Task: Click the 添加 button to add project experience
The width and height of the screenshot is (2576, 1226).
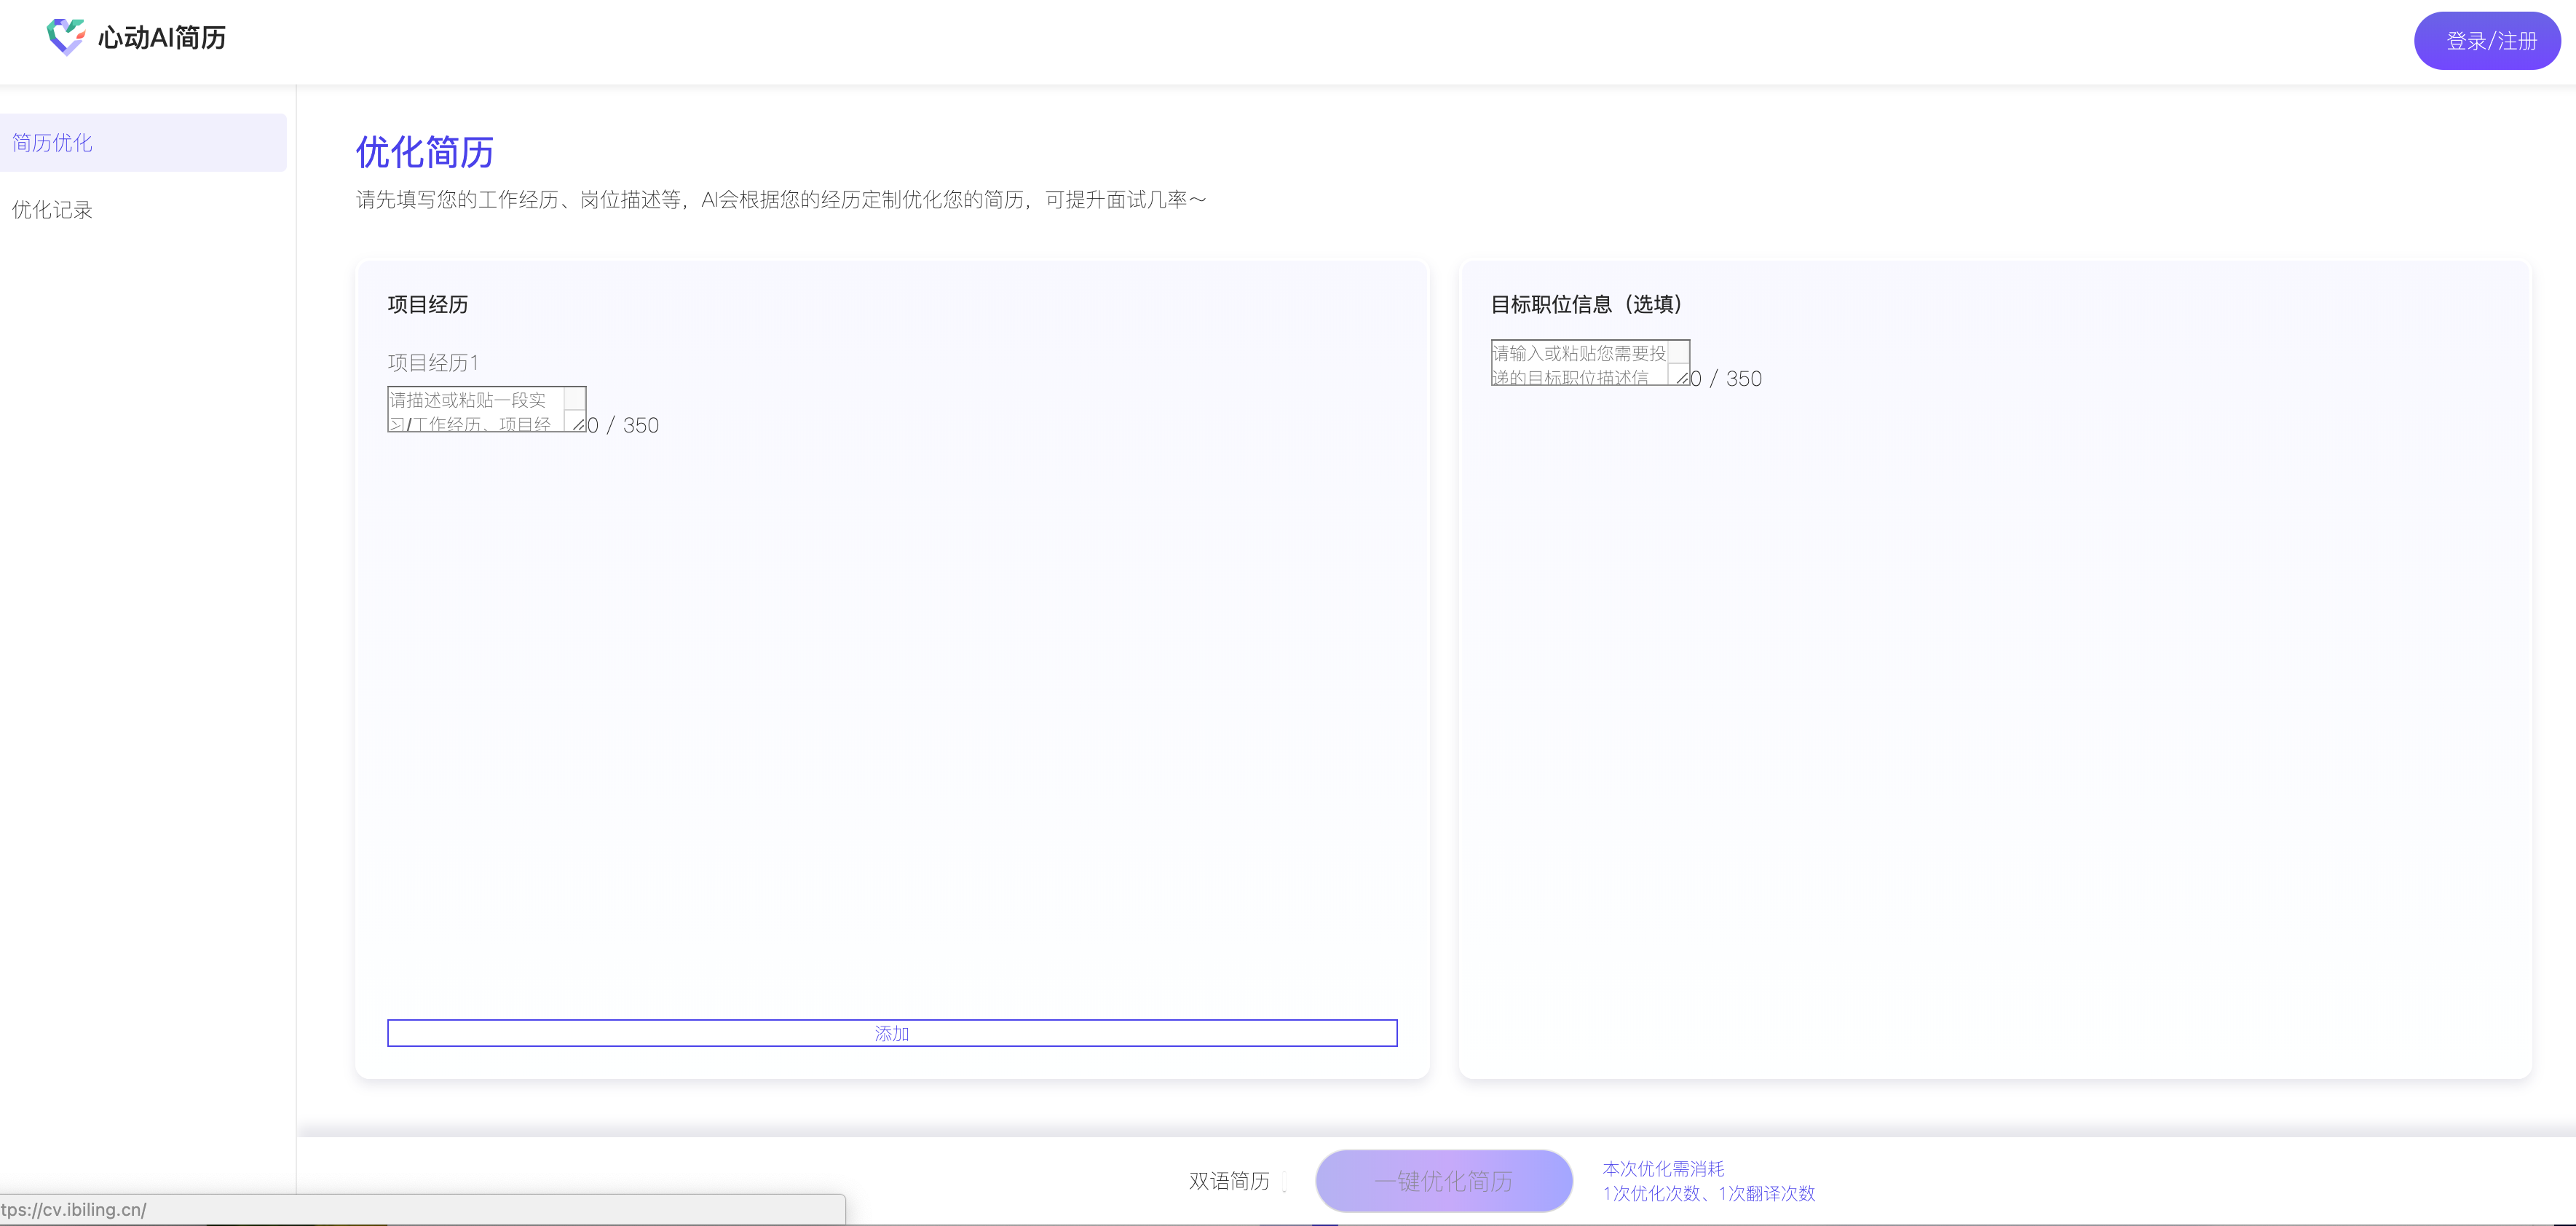Action: [x=891, y=1033]
